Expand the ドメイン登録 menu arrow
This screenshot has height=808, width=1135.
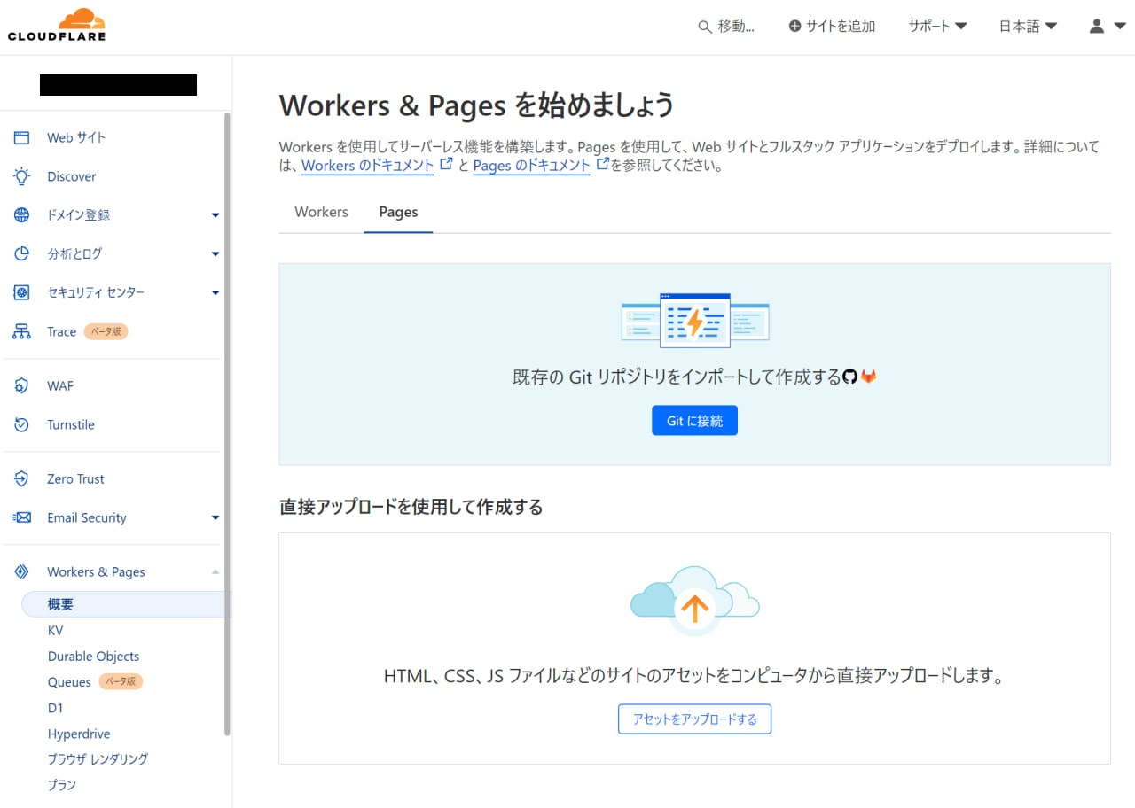pyautogui.click(x=215, y=215)
